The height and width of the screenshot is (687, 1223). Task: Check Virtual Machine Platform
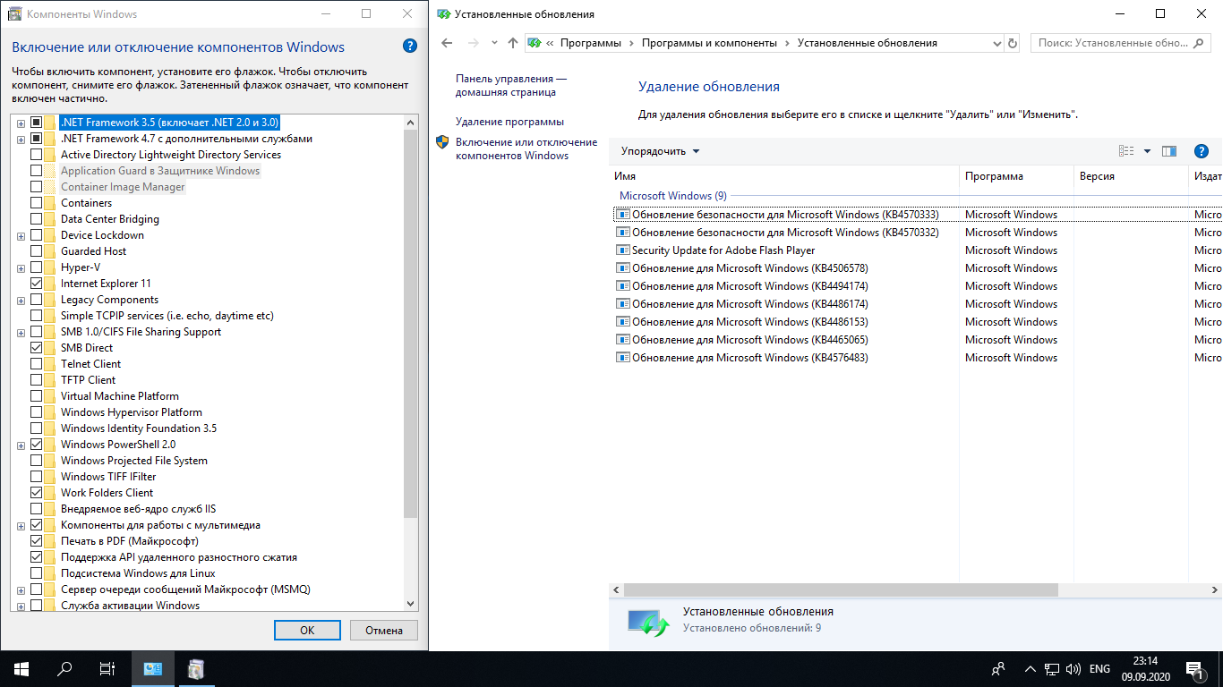37,396
